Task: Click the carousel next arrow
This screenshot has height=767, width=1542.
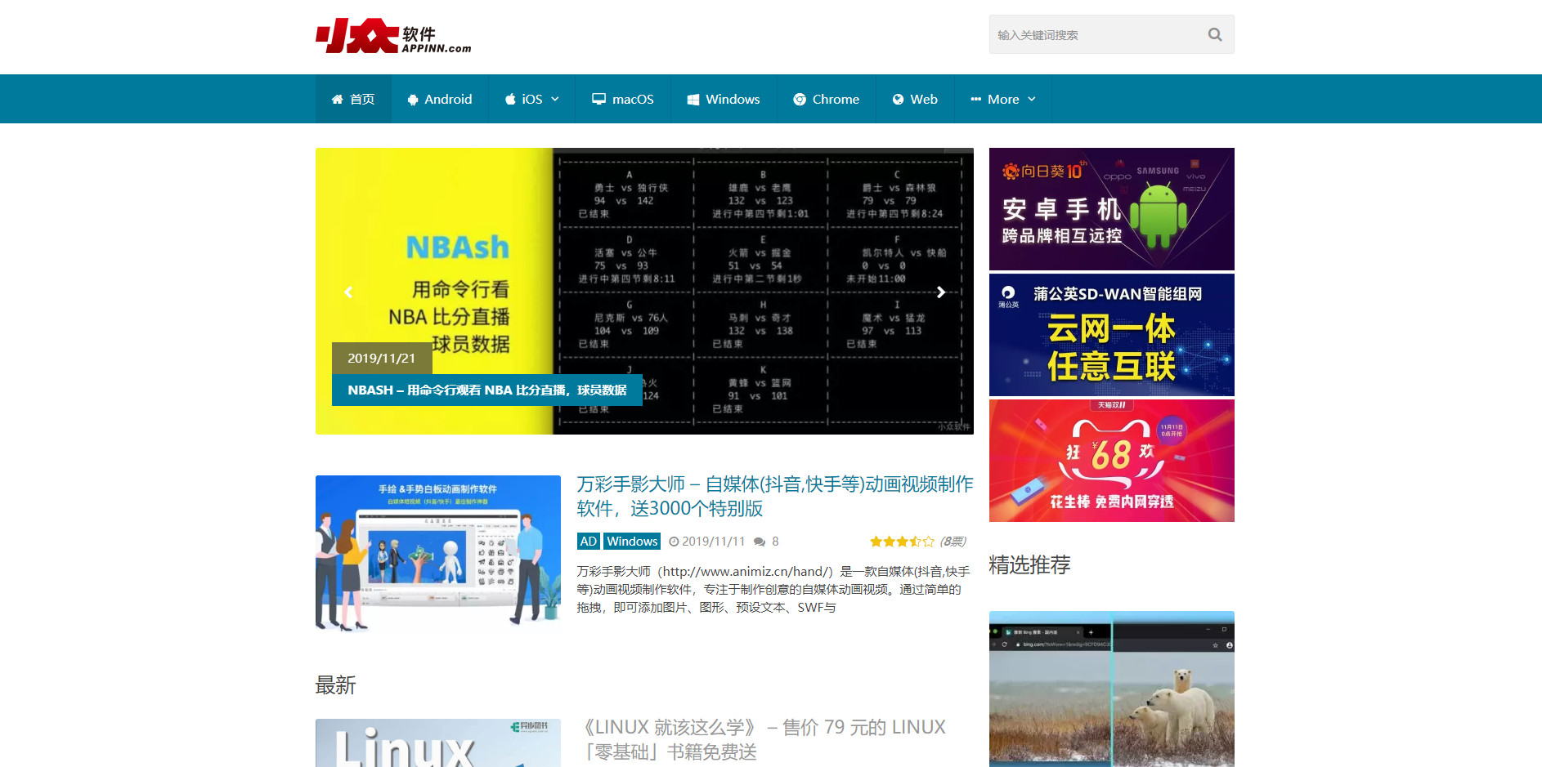Action: point(941,292)
